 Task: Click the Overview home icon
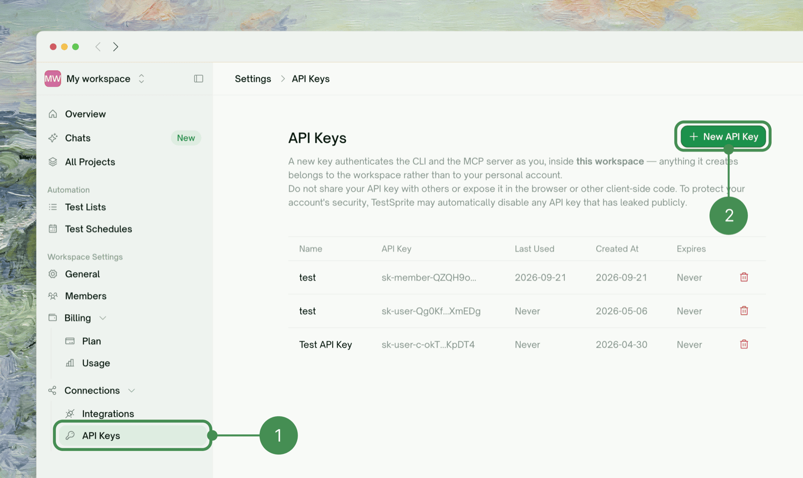click(53, 114)
